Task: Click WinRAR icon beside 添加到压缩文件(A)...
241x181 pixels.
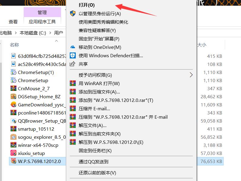Action: pos(73,92)
